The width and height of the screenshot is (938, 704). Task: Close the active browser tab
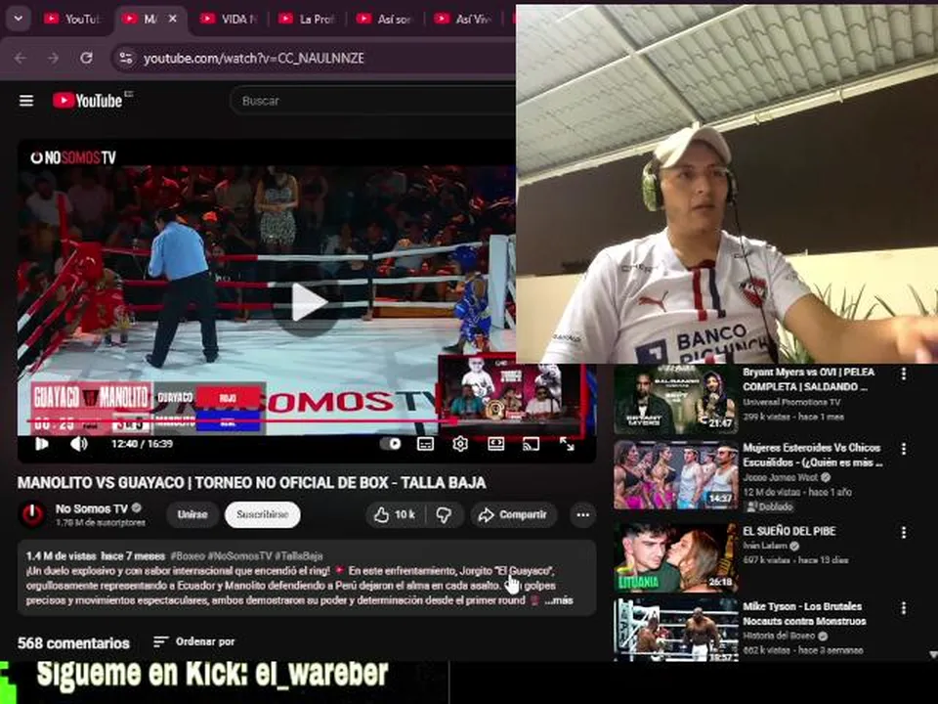(x=173, y=19)
